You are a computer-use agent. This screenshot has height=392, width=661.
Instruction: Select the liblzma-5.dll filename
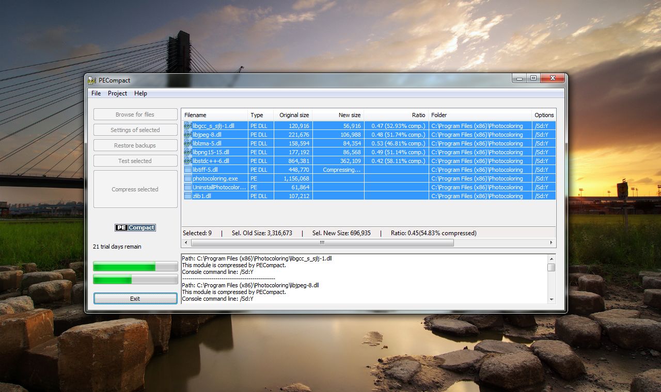207,143
